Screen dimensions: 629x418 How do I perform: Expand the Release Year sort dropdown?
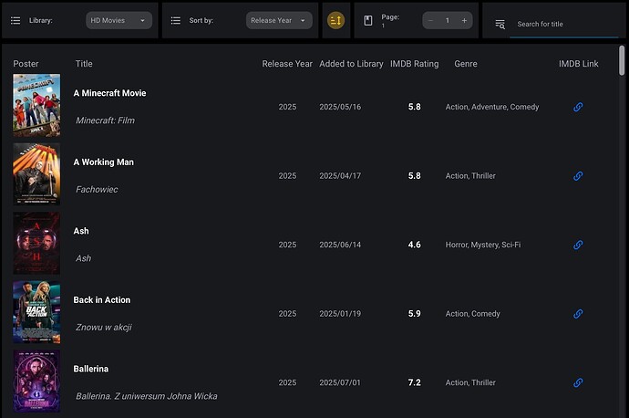[x=279, y=20]
